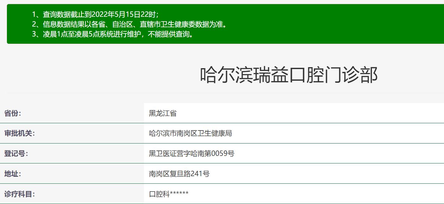This screenshot has height=204, width=444.
Task: Click the 审批机关 label
Action: 19,133
